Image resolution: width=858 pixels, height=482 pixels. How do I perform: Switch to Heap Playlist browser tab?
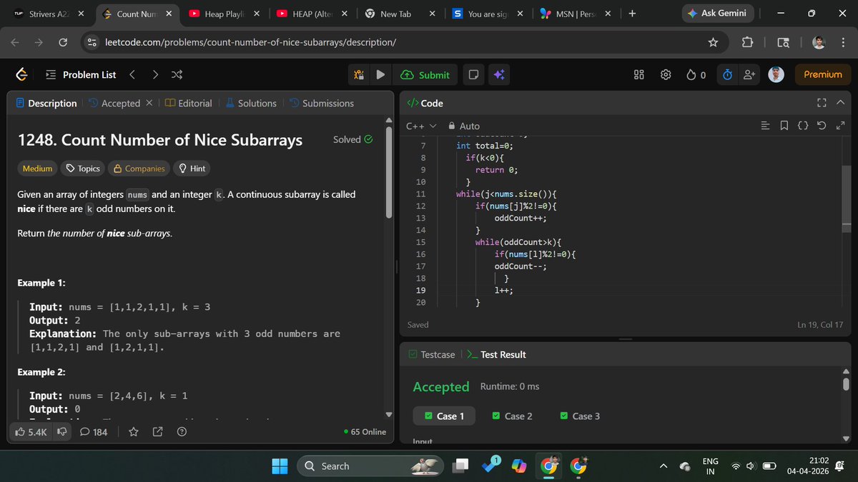click(x=223, y=14)
